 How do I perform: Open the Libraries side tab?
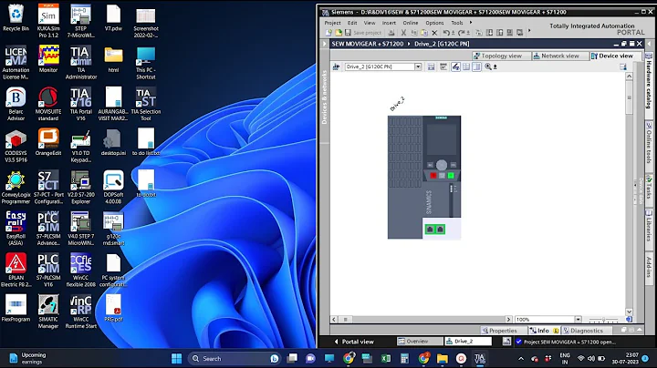coord(649,227)
